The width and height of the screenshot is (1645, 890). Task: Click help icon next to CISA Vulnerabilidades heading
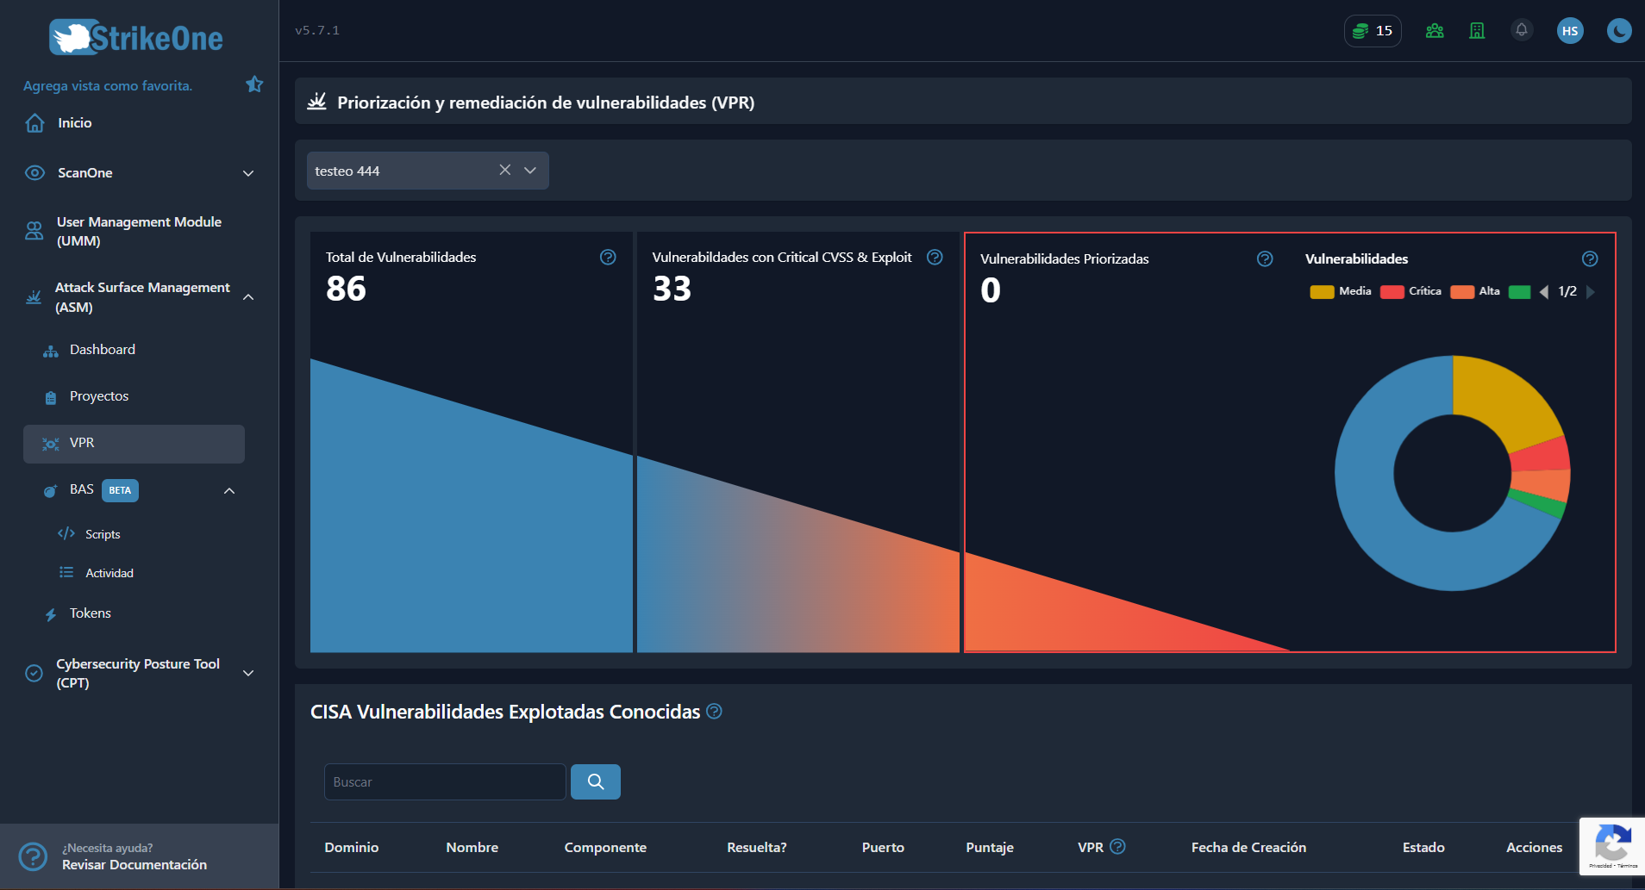[714, 712]
